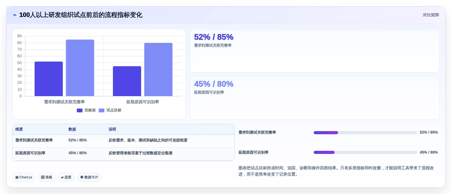The width and height of the screenshot is (452, 194).
Task: Click the y-axis tick label 90
Action: pyautogui.click(x=19, y=36)
